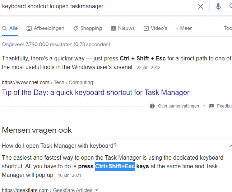Open Over samenvattingen info link
Screen dimensions: 232x192
[x=178, y=106]
